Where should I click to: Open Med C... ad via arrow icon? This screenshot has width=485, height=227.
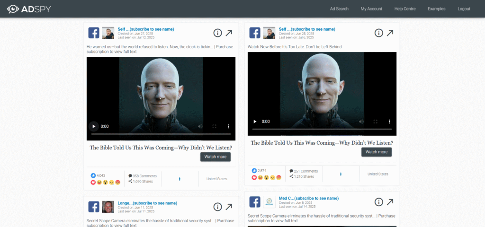click(x=390, y=202)
